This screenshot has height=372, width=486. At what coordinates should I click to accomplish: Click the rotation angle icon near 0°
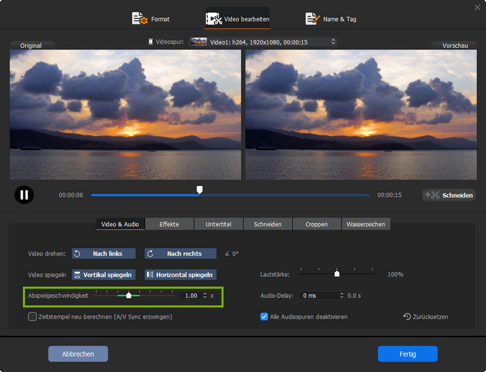227,254
